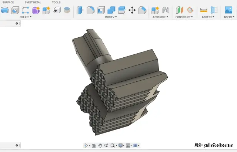Open the CREATE dropdown menu
The width and height of the screenshot is (237, 152).
[26, 17]
